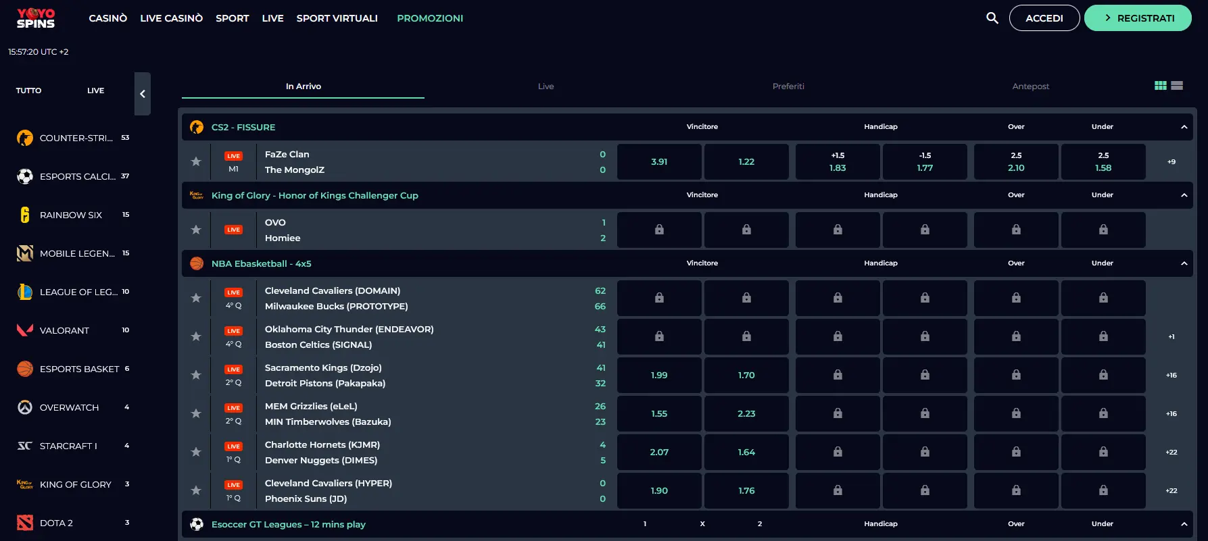
Task: Select the Overwatch sidebar icon
Action: (x=25, y=407)
